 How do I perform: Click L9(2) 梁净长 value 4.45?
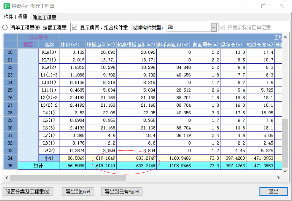(233, 151)
